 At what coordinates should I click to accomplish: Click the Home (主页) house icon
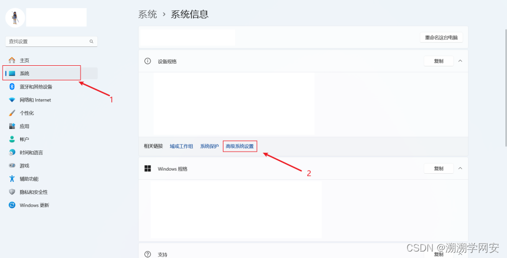12,60
